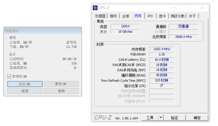218x126 pixels.
Task: Click the 2T command rate value
Action: [x=162, y=86]
